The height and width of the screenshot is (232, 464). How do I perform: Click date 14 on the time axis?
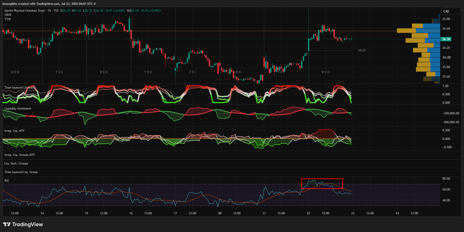(x=42, y=213)
